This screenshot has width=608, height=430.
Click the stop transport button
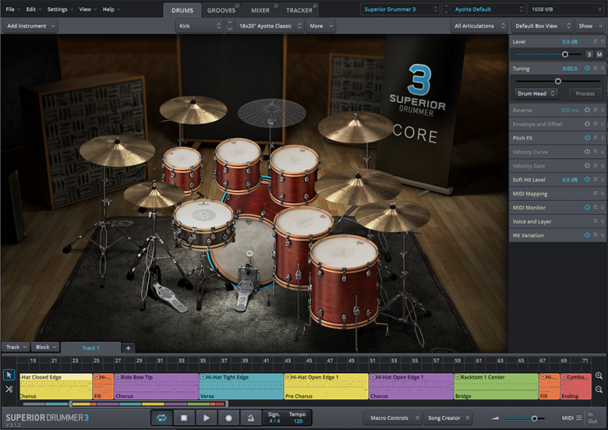click(x=184, y=418)
